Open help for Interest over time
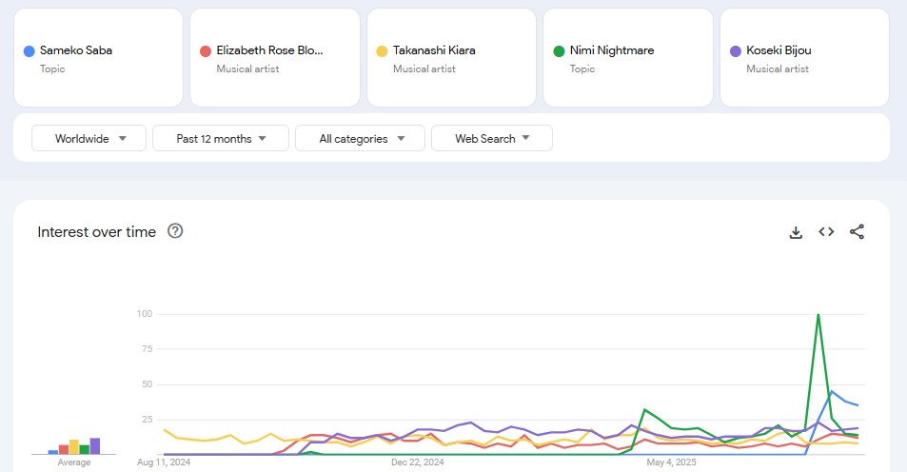907x472 pixels. [x=175, y=231]
